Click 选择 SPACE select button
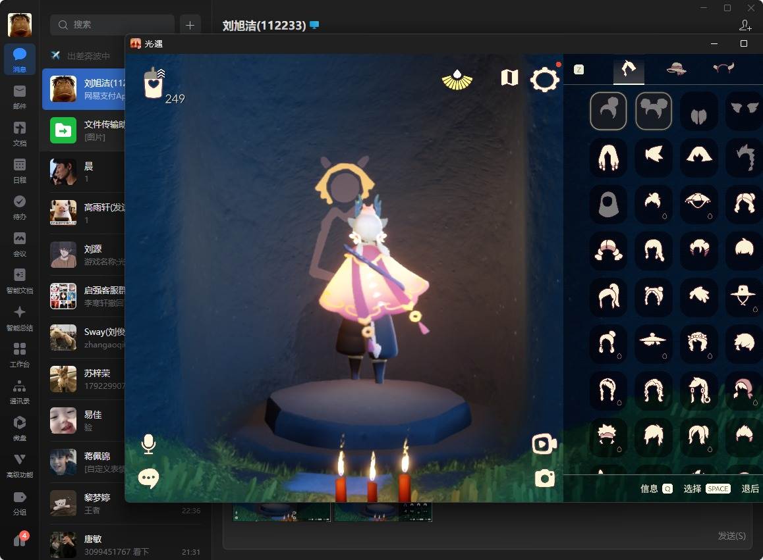This screenshot has height=560, width=763. click(706, 488)
